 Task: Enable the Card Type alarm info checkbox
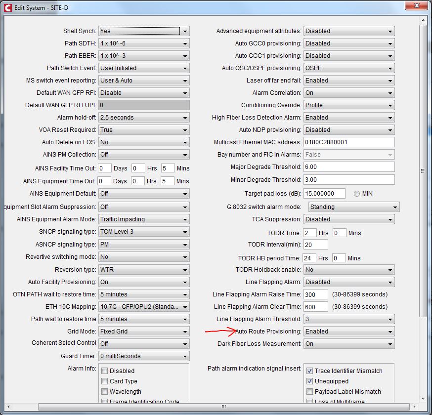tap(104, 381)
